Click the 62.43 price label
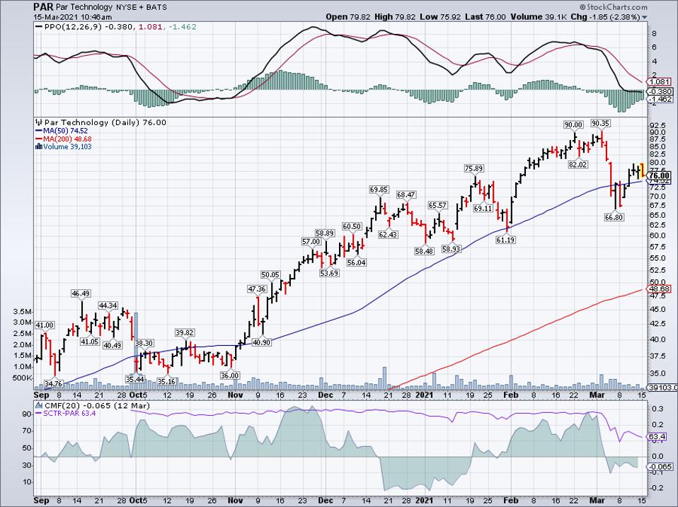Screen dimensions: 678x507 (x=388, y=235)
